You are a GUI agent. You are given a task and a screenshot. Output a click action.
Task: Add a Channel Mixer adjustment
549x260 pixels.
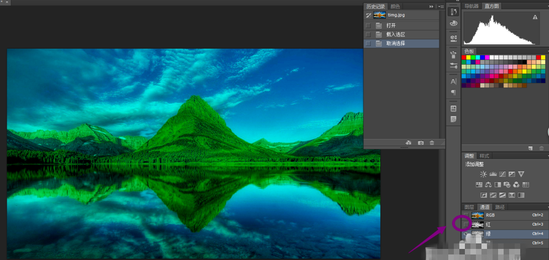tap(516, 184)
